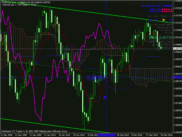Click the '26 Feb 2010' date label

click(123, 135)
